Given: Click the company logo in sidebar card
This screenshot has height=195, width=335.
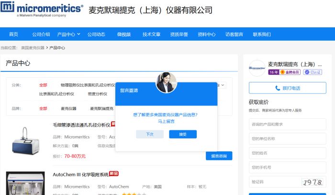Looking at the screenshot, I should pyautogui.click(x=257, y=68).
